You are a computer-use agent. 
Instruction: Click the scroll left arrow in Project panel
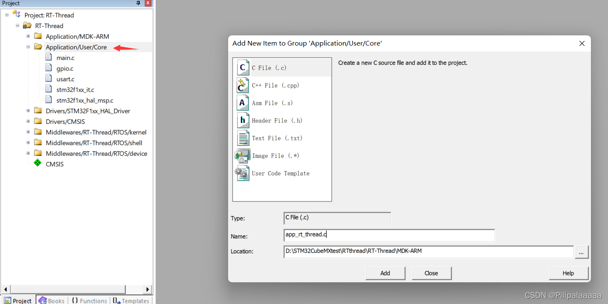(x=6, y=289)
